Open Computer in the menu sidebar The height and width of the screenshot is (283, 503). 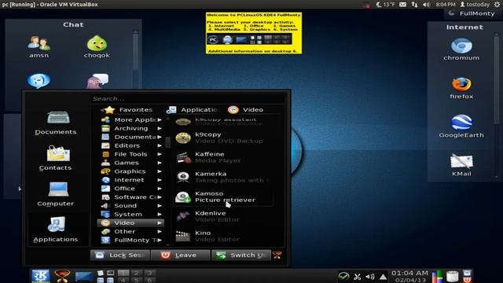tap(56, 194)
